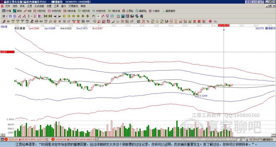This screenshot has width=276, height=147.
Task: Jump to first bar icon
Action: [x=45, y=16]
